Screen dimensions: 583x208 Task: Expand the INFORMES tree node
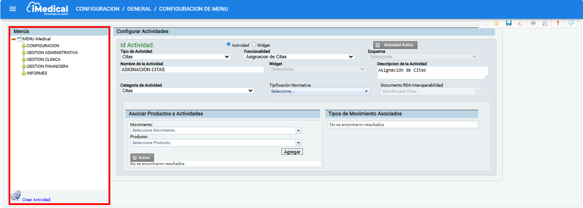[x=24, y=73]
